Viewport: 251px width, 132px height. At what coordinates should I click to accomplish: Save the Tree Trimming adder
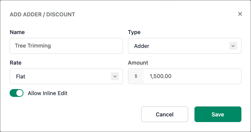pyautogui.click(x=218, y=114)
